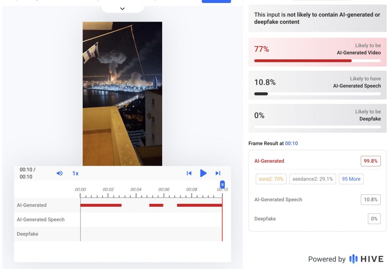
Task: Click the first AI-Generated timeline segment
Action: click(x=101, y=205)
